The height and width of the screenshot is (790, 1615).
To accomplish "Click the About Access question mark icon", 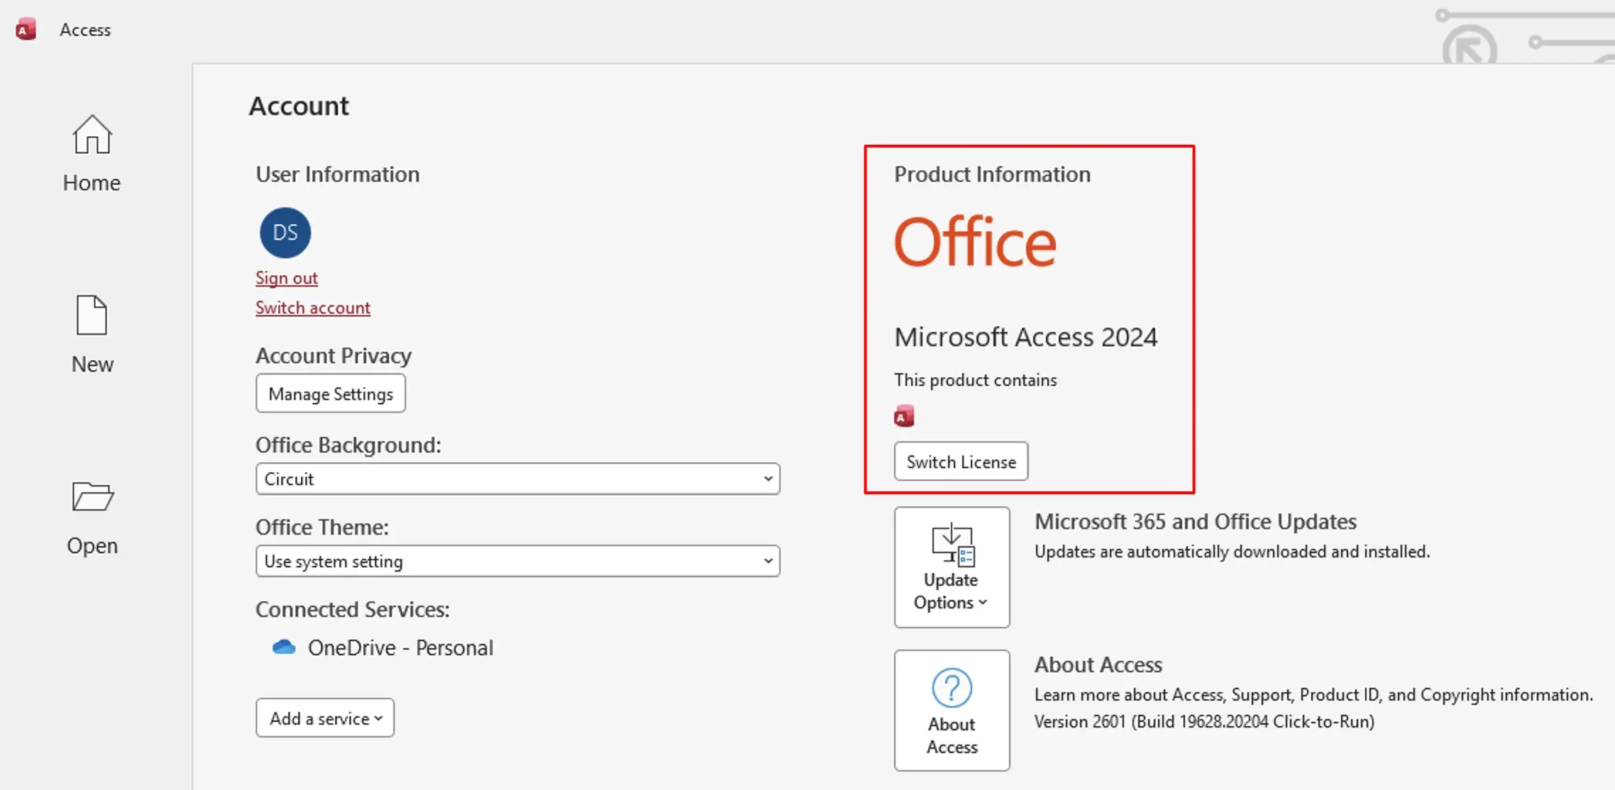I will pos(952,687).
